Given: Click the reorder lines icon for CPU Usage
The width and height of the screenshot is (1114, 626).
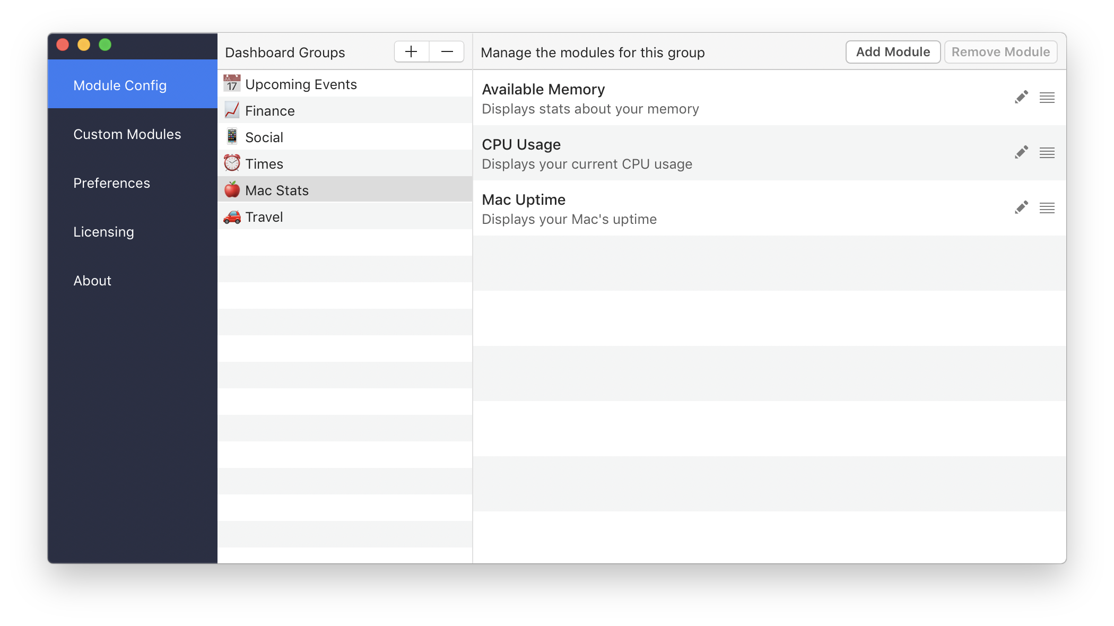Looking at the screenshot, I should 1047,152.
